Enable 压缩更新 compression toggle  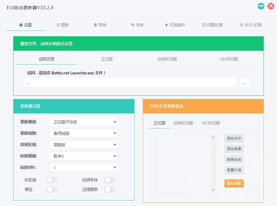[x=110, y=190]
